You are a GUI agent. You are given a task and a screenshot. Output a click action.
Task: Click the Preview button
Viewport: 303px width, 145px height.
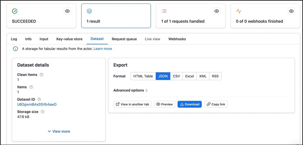165,104
